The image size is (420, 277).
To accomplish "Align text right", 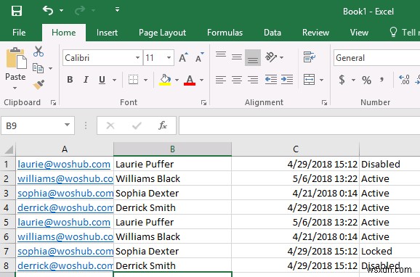I will coord(253,80).
